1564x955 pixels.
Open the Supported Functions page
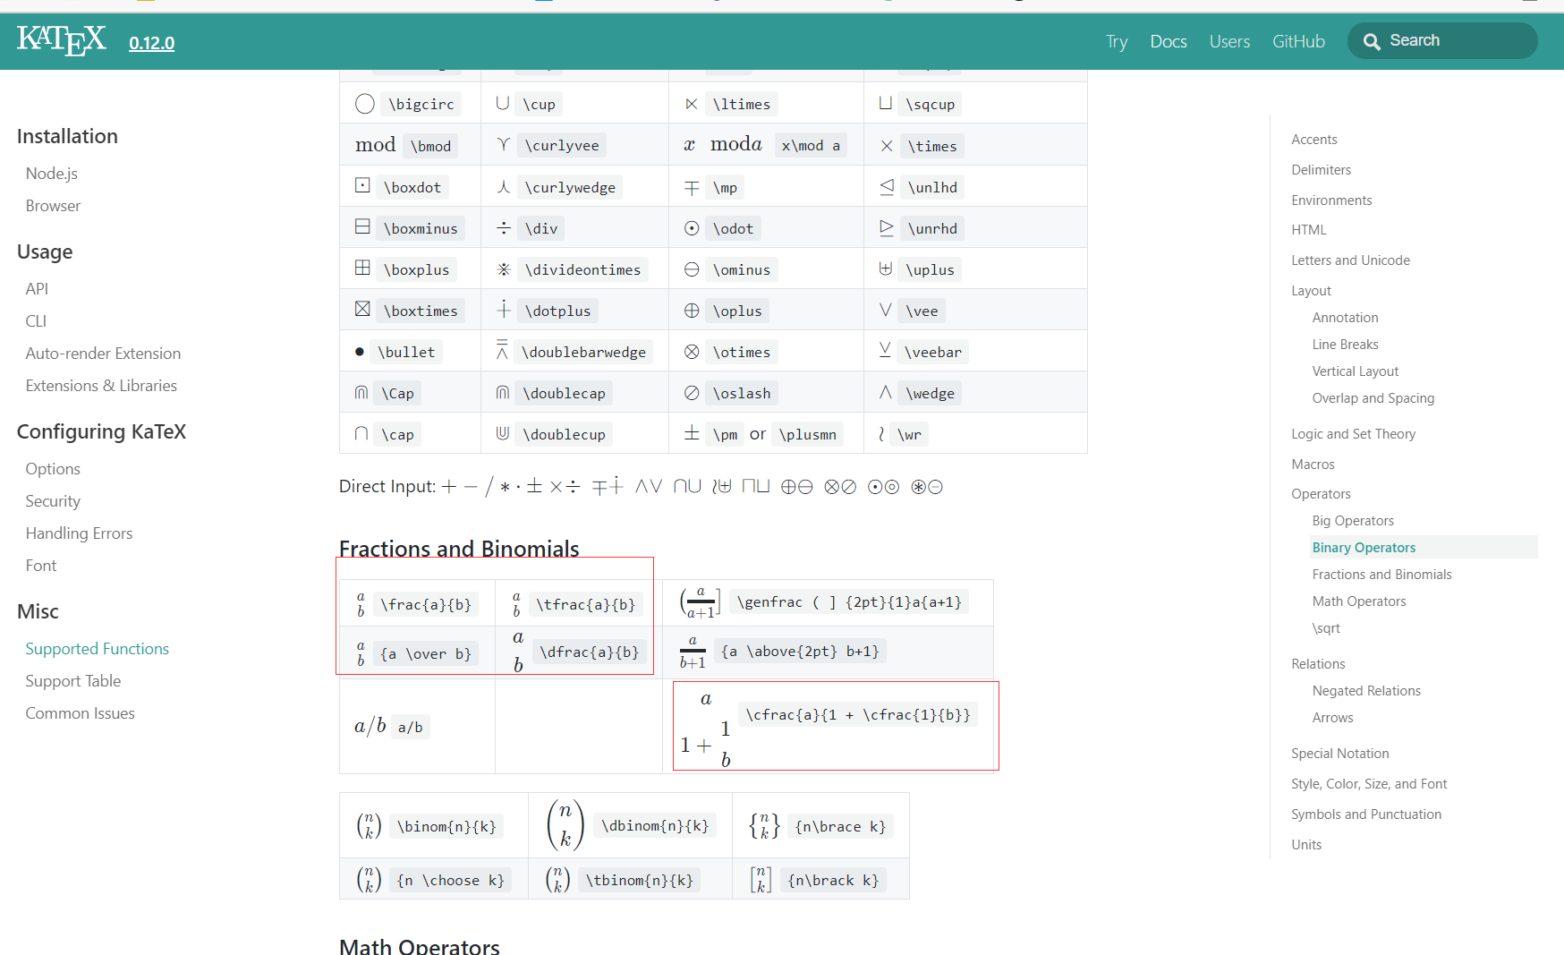click(97, 648)
